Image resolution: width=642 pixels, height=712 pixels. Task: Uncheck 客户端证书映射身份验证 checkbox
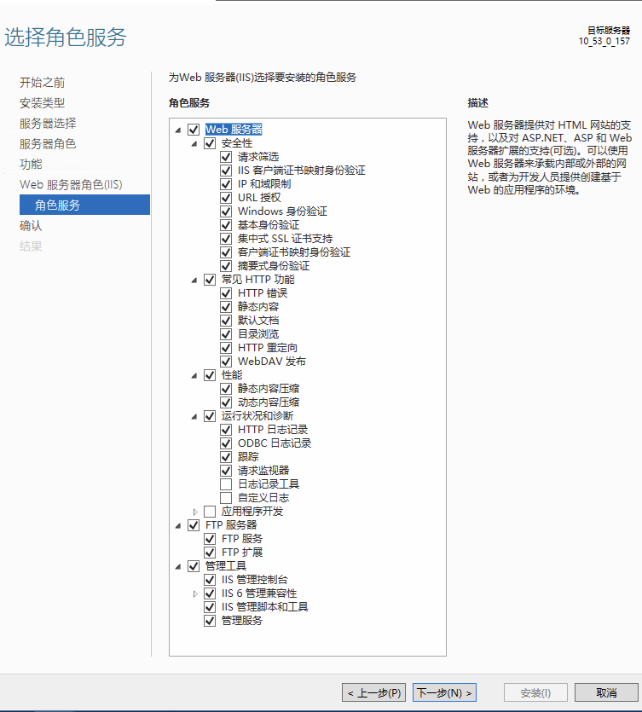226,252
